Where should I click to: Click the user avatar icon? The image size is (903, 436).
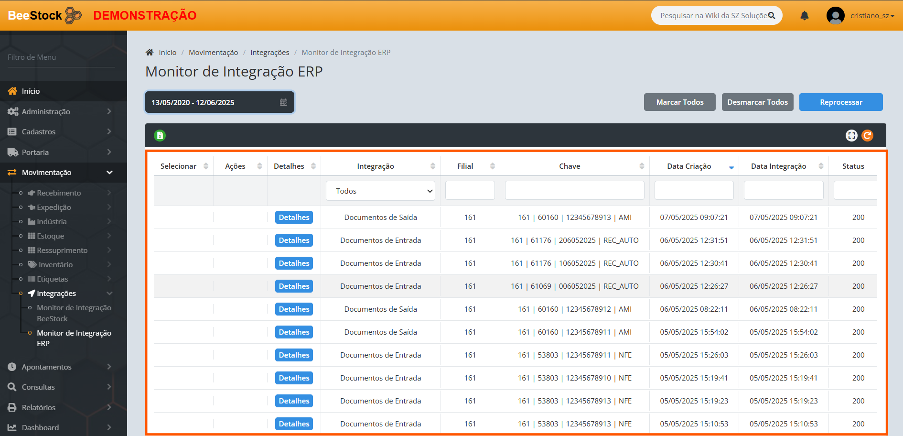[x=835, y=16]
